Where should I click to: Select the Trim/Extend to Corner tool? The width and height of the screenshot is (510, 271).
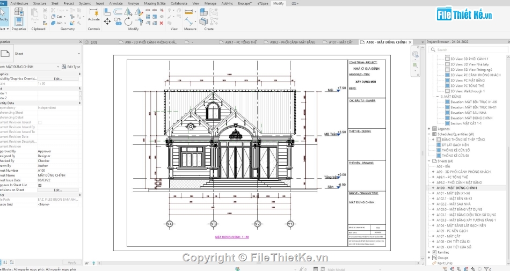coord(139,22)
